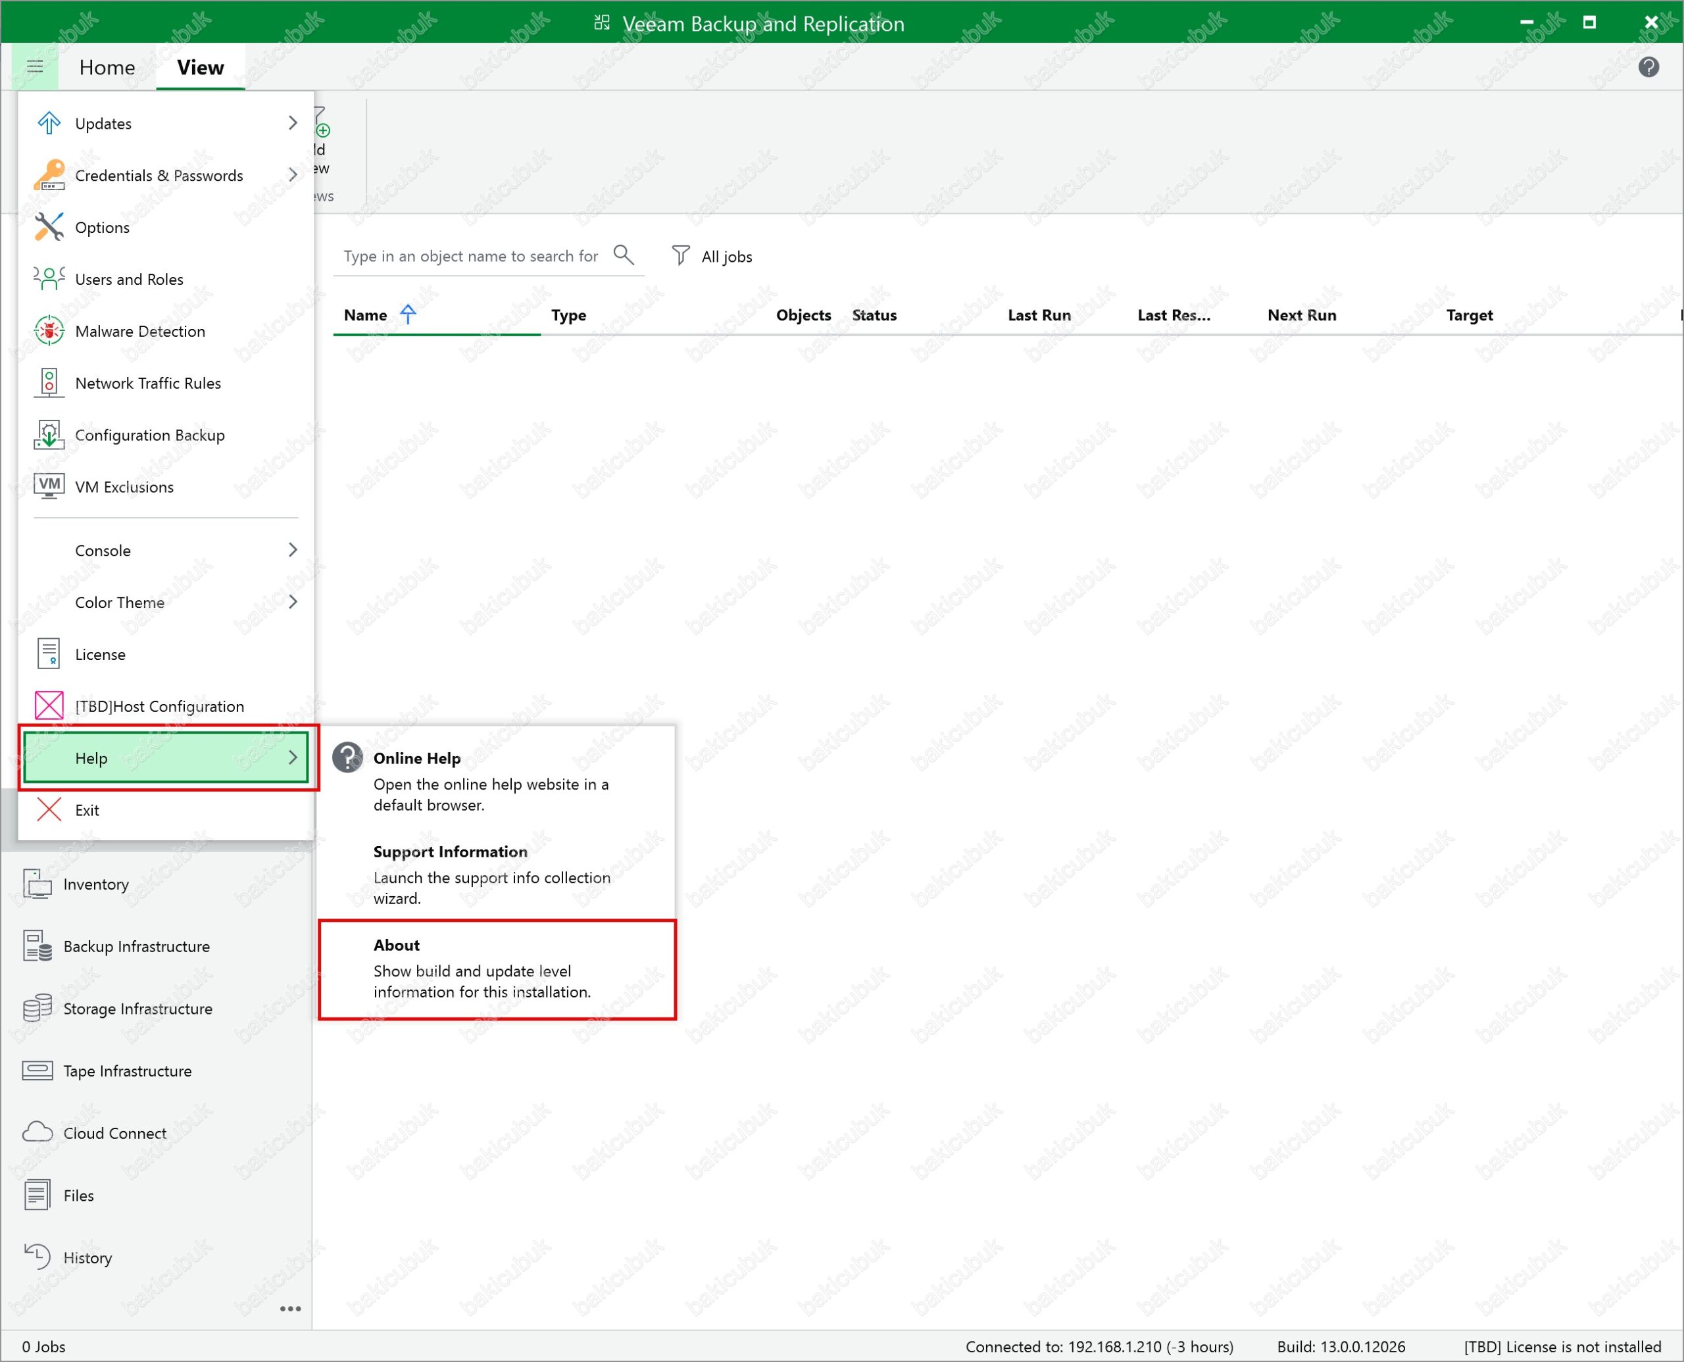The height and width of the screenshot is (1362, 1684).
Task: Click 'Build: 13.0.0.12026' in status bar
Action: pyautogui.click(x=1341, y=1346)
